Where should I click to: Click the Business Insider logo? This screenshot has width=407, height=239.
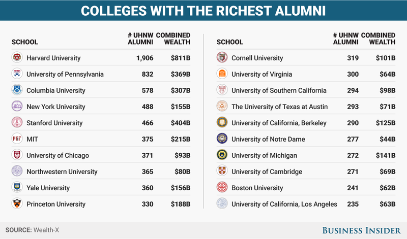point(361,230)
